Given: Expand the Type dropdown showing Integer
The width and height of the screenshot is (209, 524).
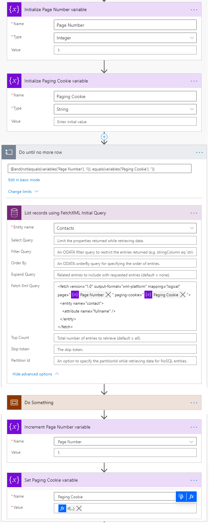Looking at the screenshot, I should click(125, 38).
